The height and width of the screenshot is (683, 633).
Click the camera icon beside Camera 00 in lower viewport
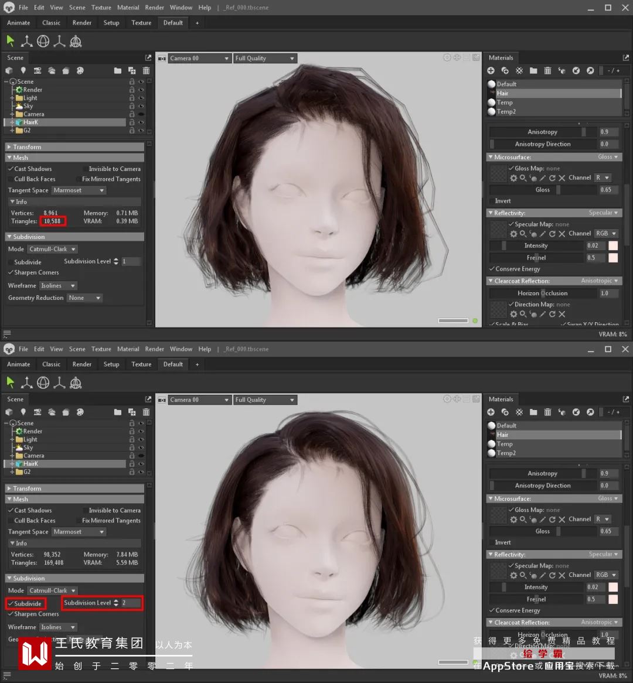(162, 400)
